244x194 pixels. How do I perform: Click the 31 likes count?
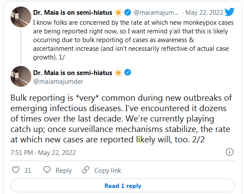(28, 171)
